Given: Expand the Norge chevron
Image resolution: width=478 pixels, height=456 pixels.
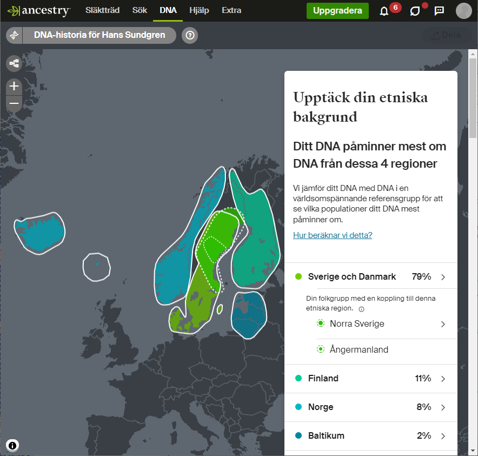Looking at the screenshot, I should (x=443, y=407).
